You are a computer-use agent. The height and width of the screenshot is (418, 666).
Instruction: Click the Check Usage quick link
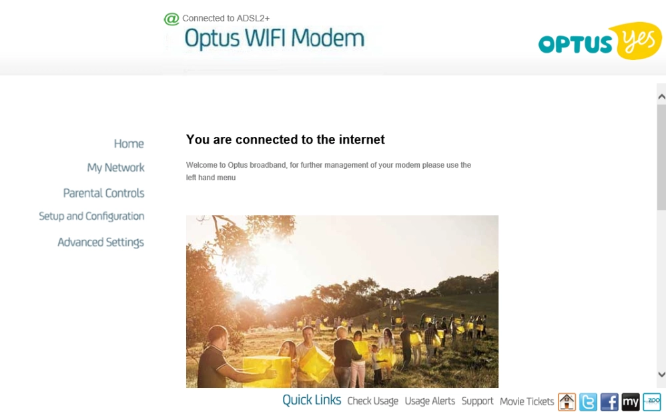372,401
